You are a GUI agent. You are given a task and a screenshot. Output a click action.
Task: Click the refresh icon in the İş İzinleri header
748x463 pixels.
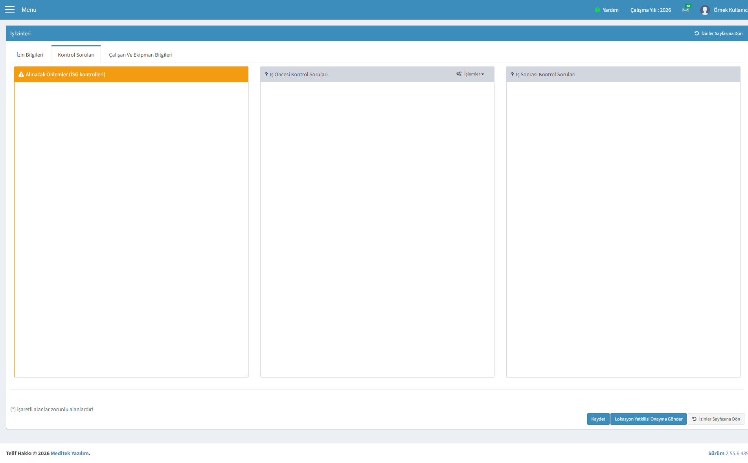[x=697, y=33]
